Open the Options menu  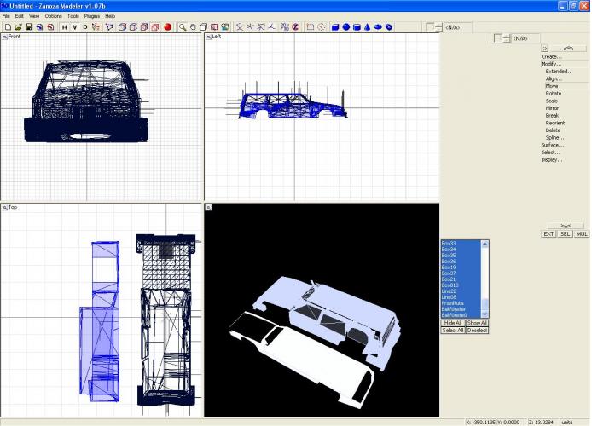click(x=54, y=16)
